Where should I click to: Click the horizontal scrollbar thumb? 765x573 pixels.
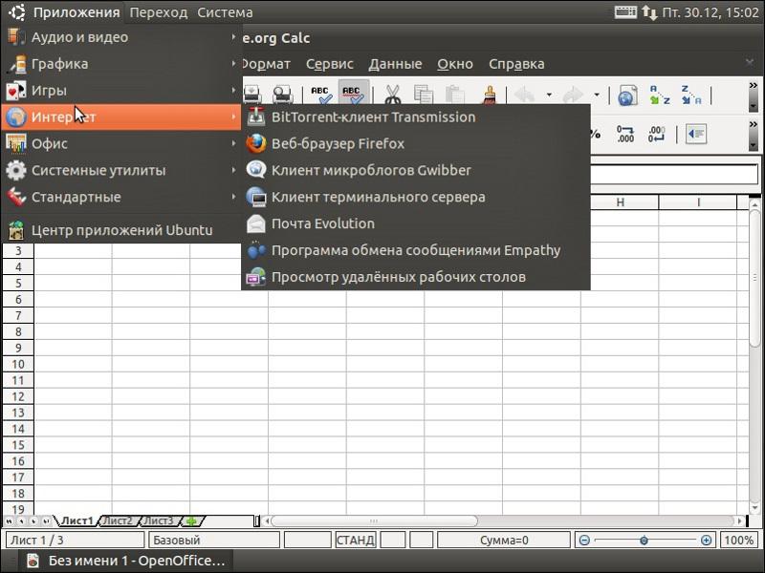click(x=374, y=520)
